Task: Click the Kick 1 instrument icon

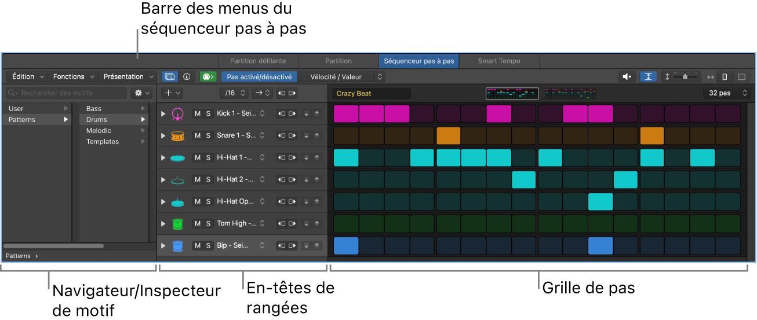Action: pos(177,114)
